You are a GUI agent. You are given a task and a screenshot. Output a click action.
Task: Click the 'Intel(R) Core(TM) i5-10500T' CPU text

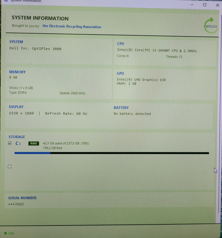(157, 50)
